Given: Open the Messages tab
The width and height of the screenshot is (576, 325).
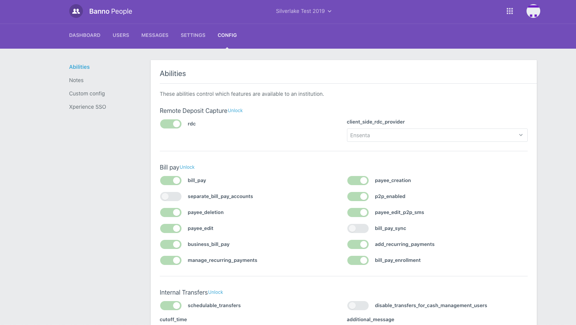Looking at the screenshot, I should (x=155, y=35).
